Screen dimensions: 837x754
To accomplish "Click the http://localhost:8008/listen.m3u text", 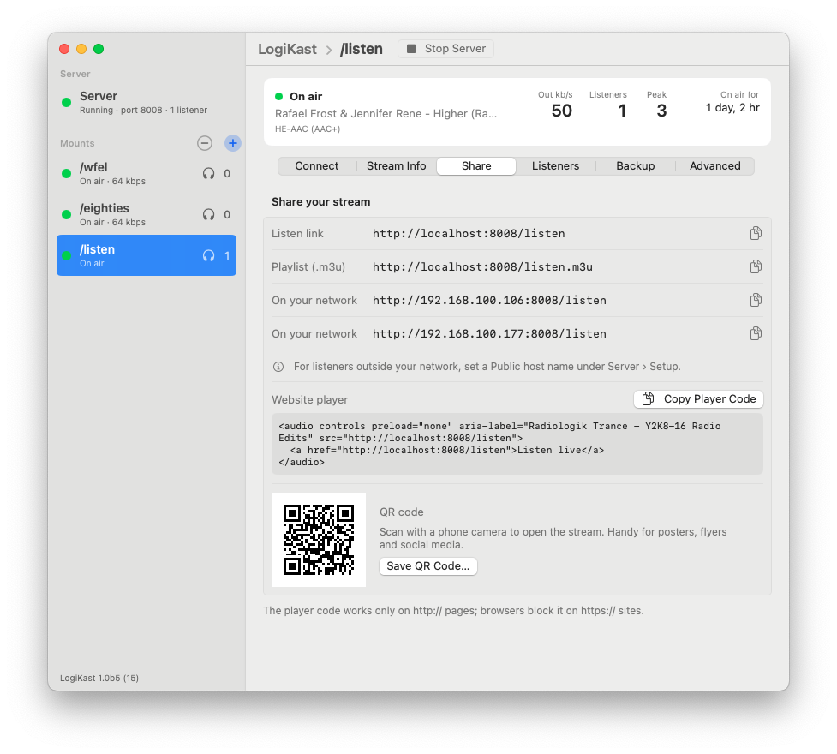I will (482, 267).
